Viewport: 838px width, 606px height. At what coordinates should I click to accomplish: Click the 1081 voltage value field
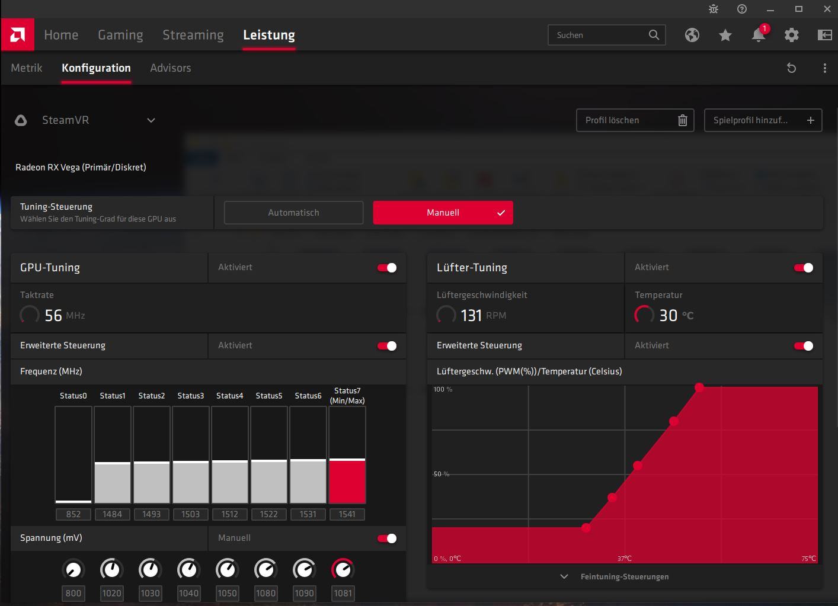click(x=343, y=593)
